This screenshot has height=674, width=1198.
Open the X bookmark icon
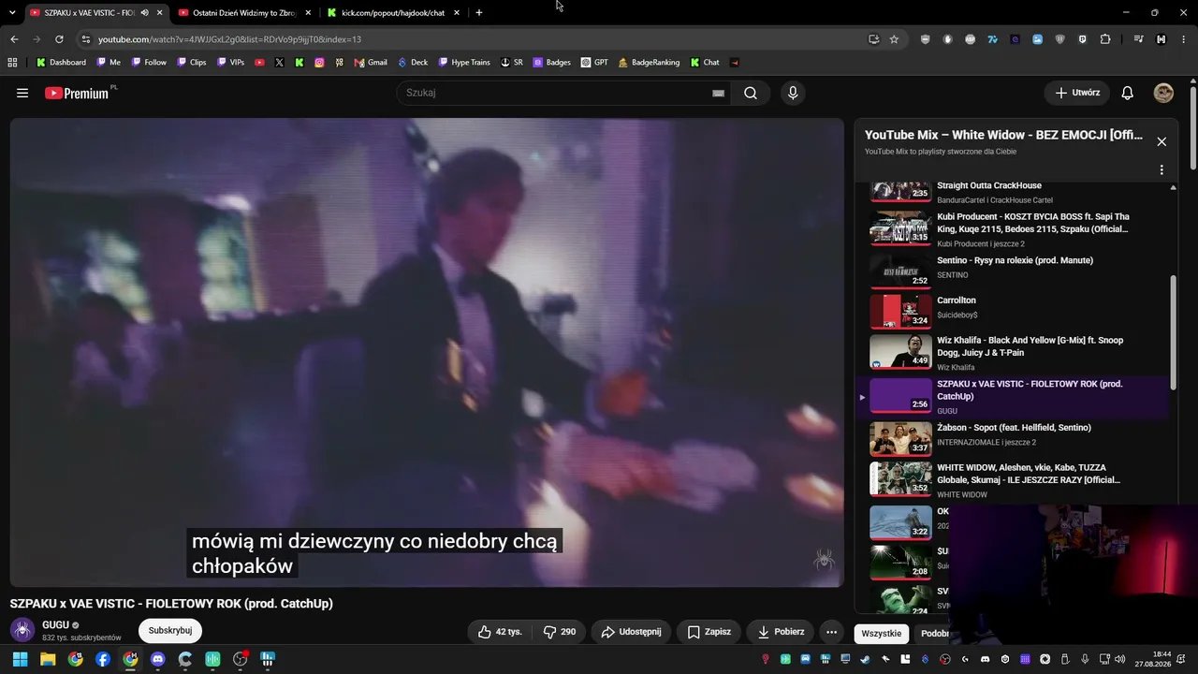(x=279, y=63)
